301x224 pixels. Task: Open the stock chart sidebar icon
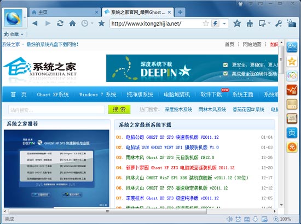point(292,90)
